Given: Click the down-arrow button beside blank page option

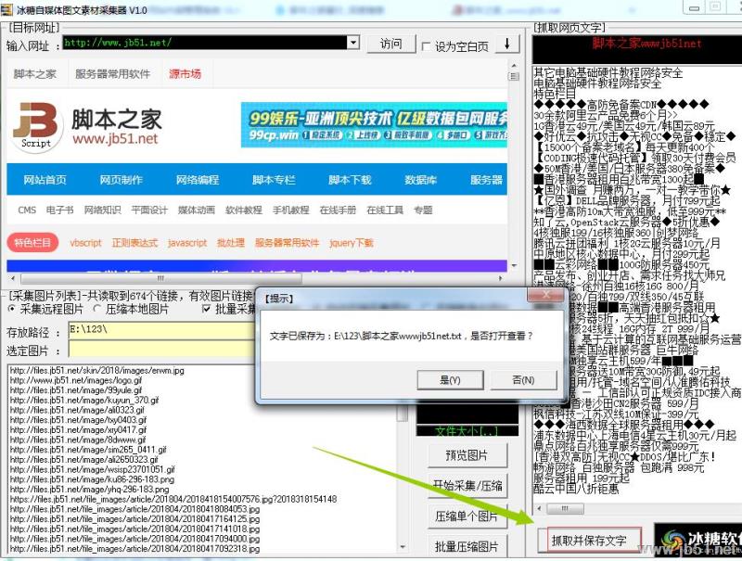Looking at the screenshot, I should point(507,45).
